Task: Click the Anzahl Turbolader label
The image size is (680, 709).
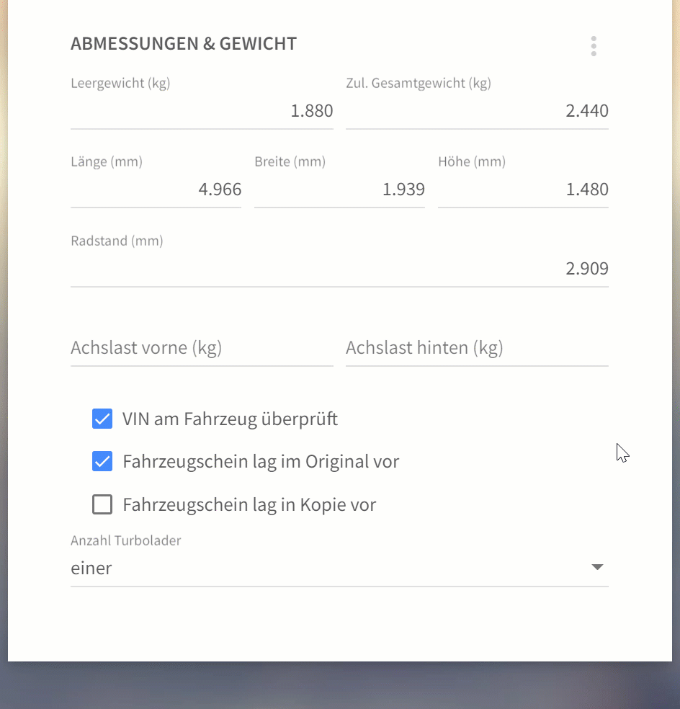Action: (125, 540)
